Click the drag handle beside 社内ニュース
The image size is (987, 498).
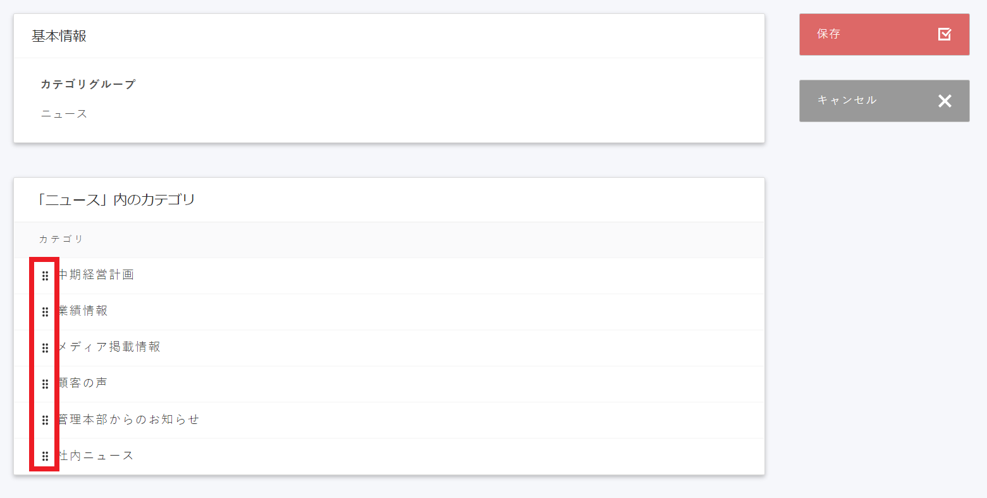44,455
